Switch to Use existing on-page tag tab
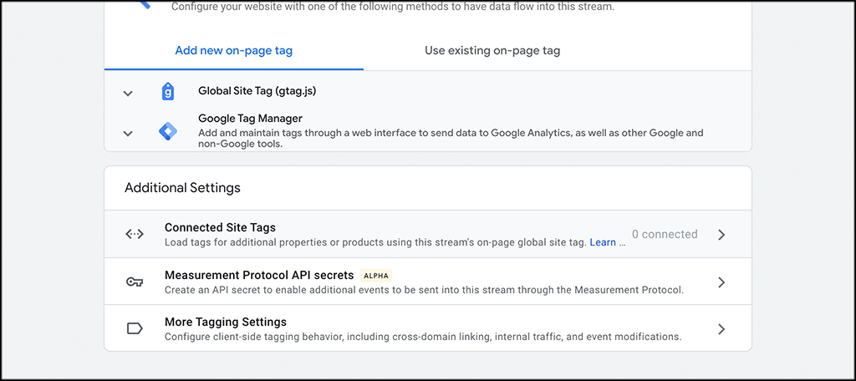Image resolution: width=856 pixels, height=381 pixels. pos(492,51)
